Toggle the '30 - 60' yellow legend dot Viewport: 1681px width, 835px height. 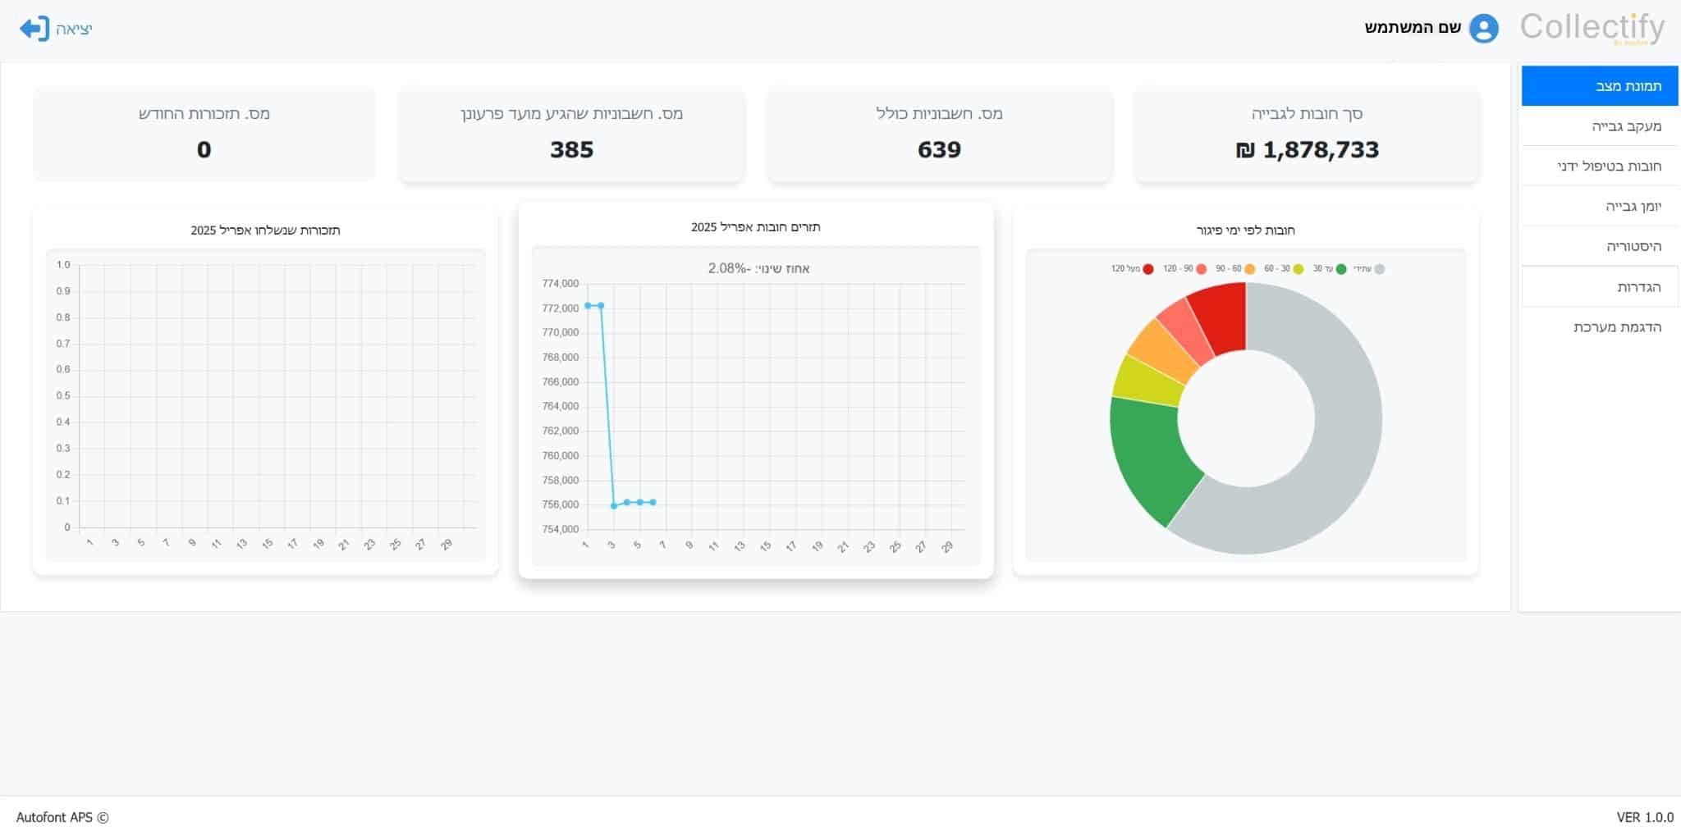(1299, 269)
